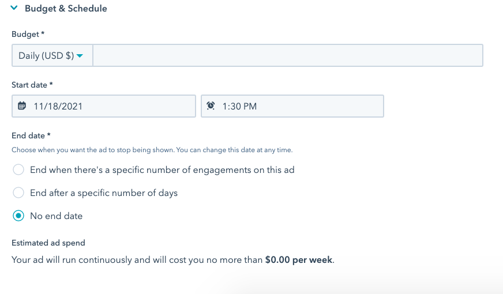Select the engagements-based end date radio button

pos(18,170)
